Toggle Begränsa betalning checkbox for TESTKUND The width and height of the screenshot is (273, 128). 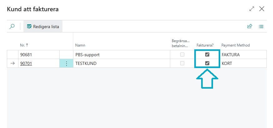(x=182, y=63)
